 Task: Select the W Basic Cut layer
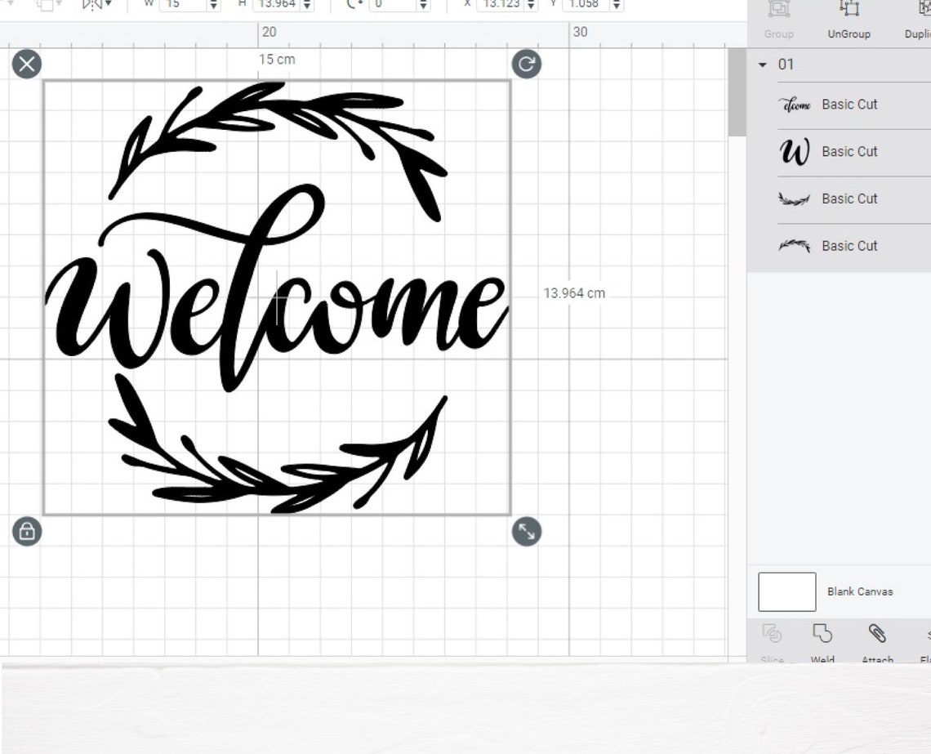click(849, 152)
